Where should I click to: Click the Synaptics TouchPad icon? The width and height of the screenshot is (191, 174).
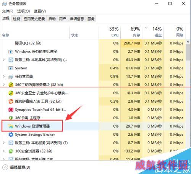pos(11,110)
